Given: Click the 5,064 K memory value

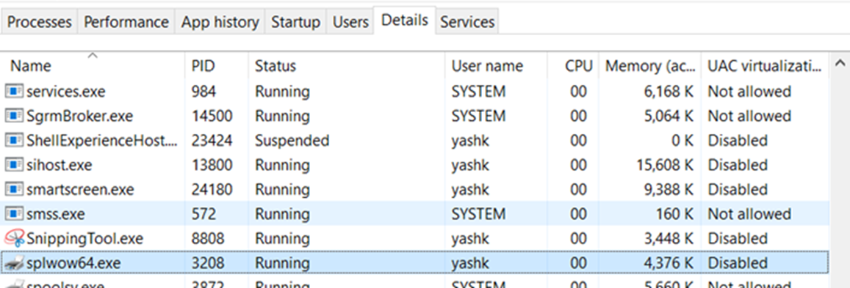Looking at the screenshot, I should 668,117.
